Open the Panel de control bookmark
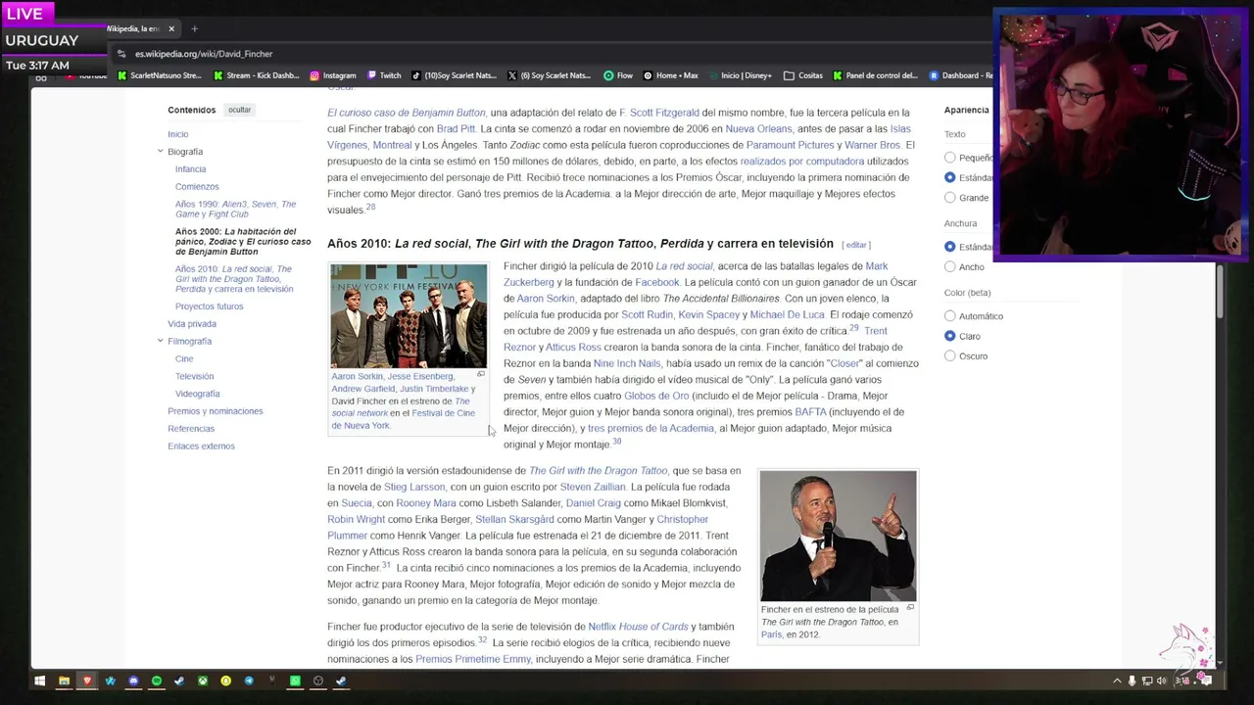Screen dimensions: 1254x705 875,75
